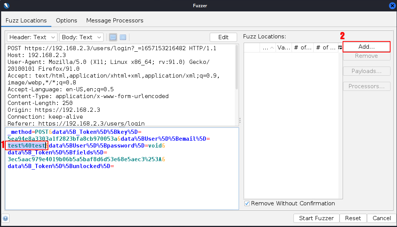Open the Header: Text dropdown
The image size is (397, 227).
[32, 37]
